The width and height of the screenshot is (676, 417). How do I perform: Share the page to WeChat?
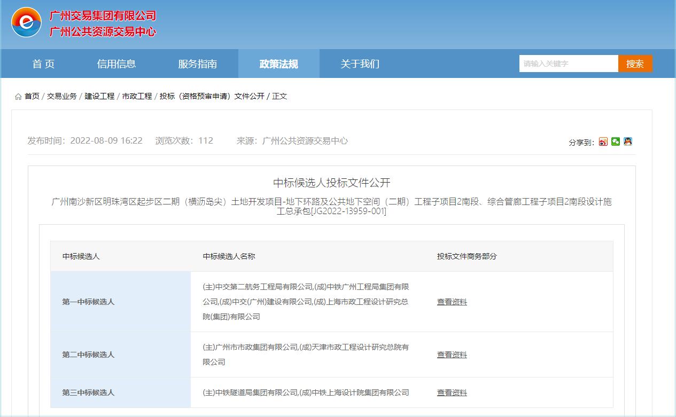point(616,142)
